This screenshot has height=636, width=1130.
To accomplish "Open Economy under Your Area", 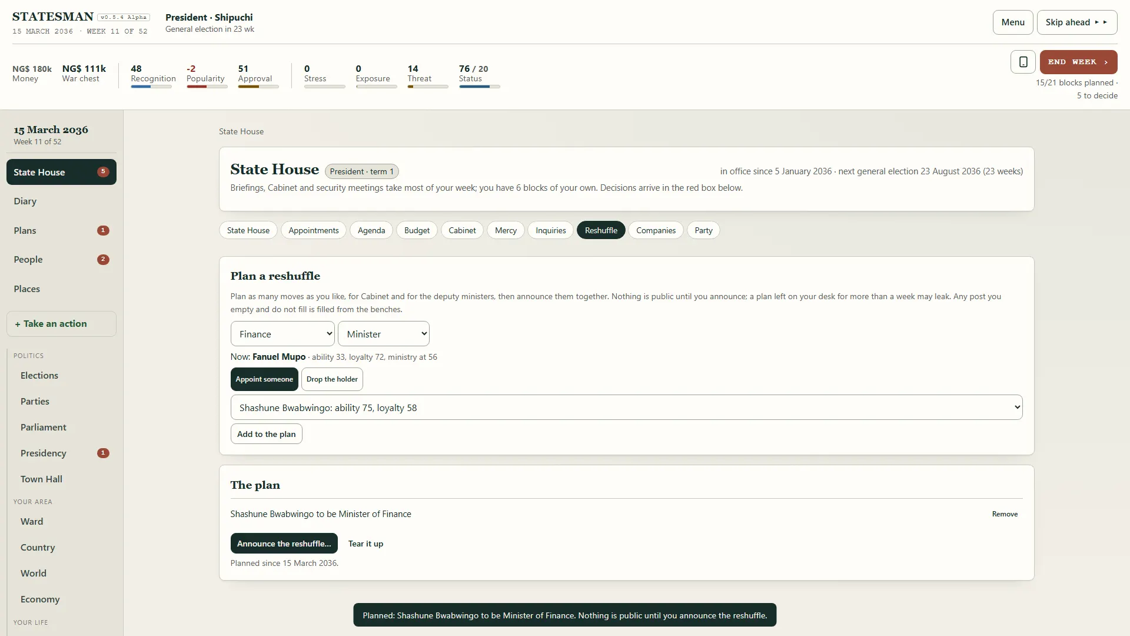I will tap(65, 599).
